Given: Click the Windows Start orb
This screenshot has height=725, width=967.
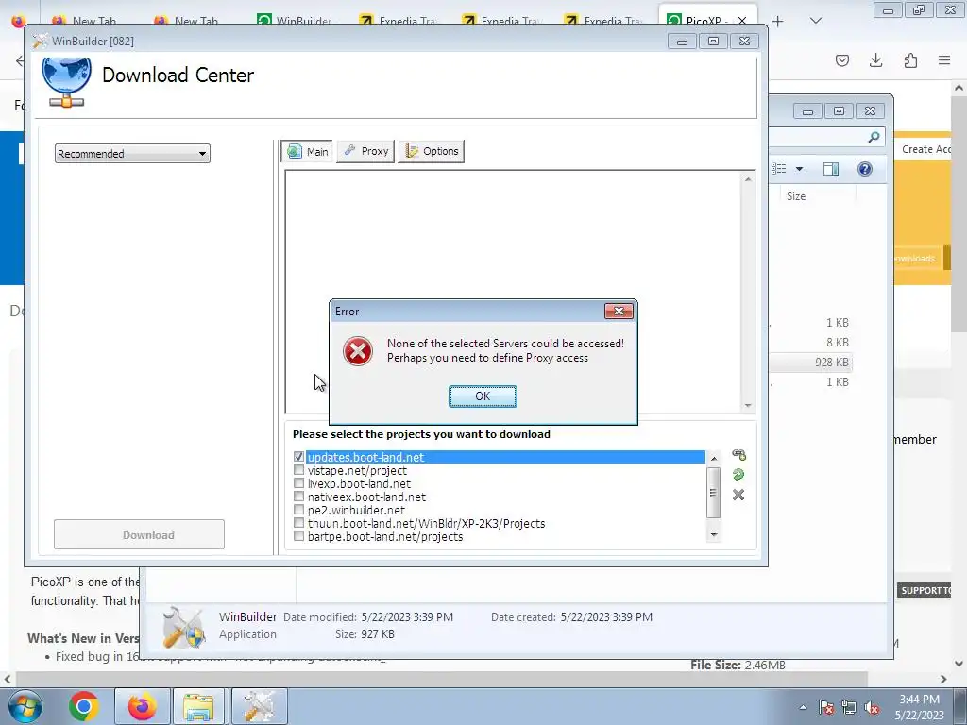Looking at the screenshot, I should (x=25, y=706).
